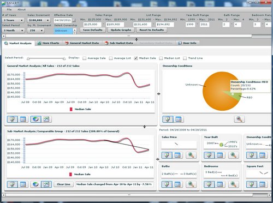Screen dimensions: 273x203
Task: Click magnifier icon under Ownership Conditions pie
Action: (239, 119)
